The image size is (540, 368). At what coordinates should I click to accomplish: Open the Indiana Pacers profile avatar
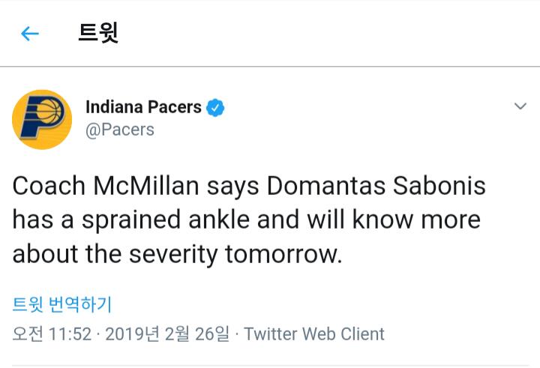pyautogui.click(x=42, y=119)
